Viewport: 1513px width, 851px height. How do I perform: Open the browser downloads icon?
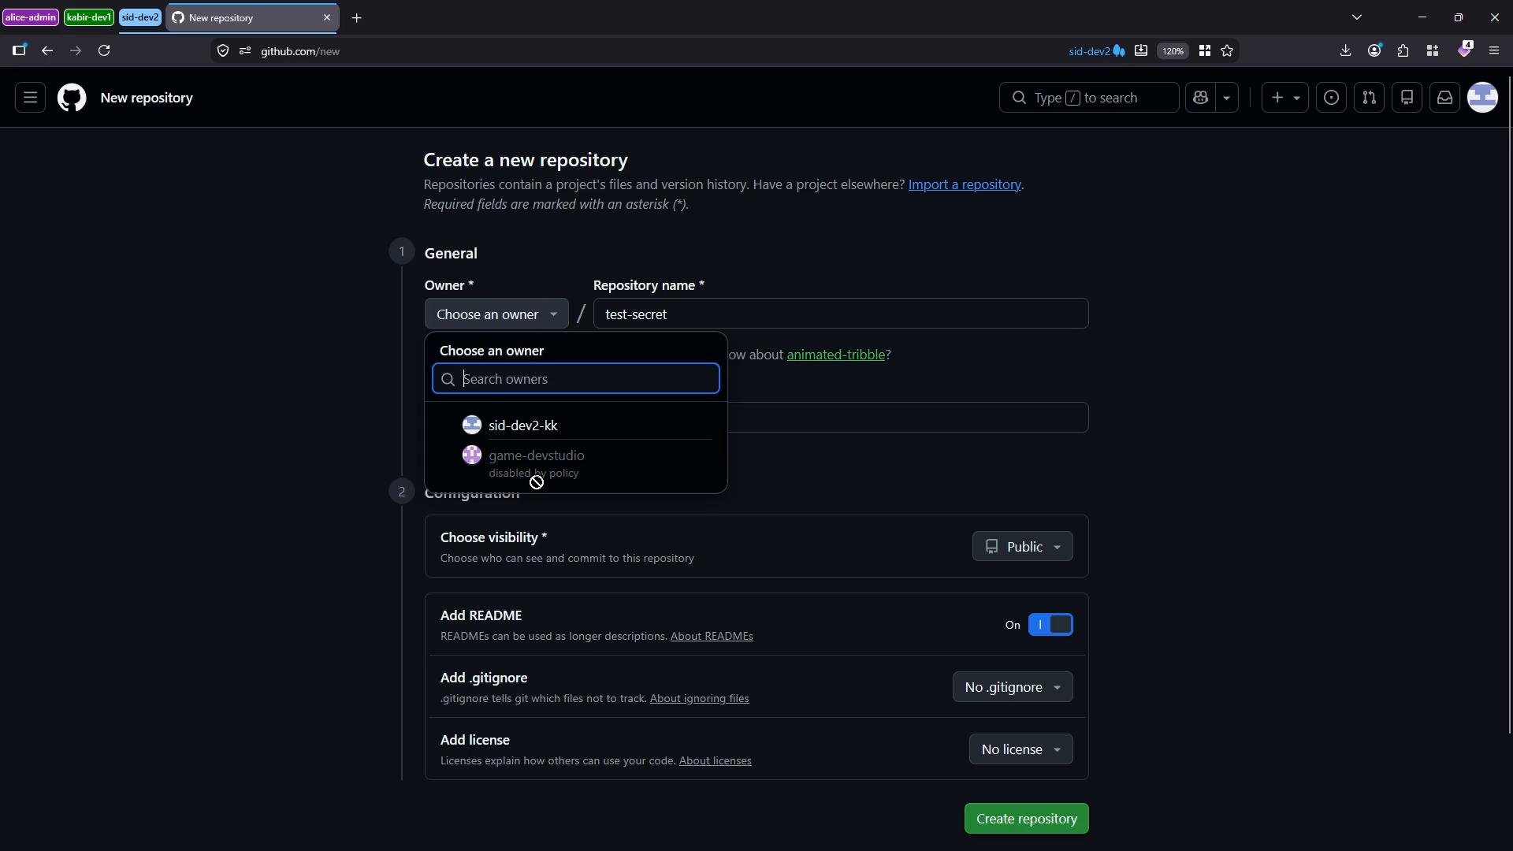(1345, 50)
